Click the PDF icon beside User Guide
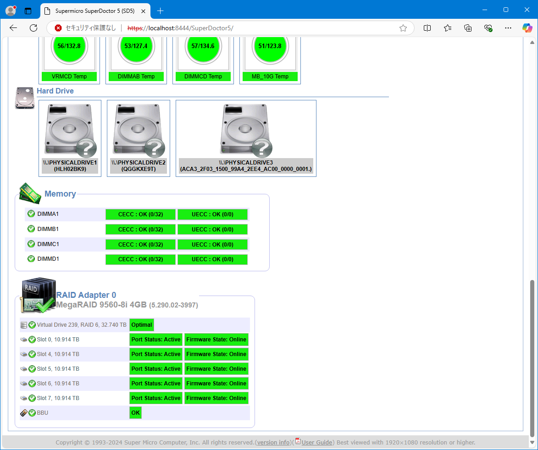This screenshot has height=450, width=538. tap(298, 441)
